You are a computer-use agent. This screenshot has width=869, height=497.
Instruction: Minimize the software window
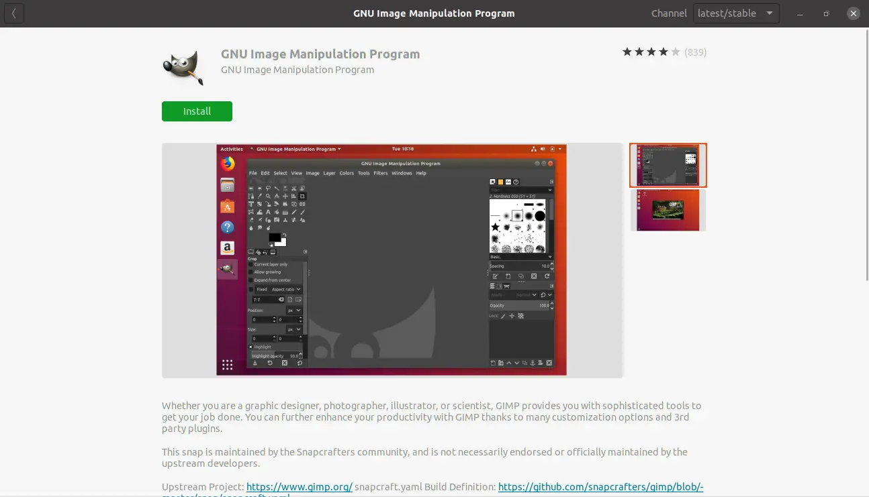tap(800, 13)
